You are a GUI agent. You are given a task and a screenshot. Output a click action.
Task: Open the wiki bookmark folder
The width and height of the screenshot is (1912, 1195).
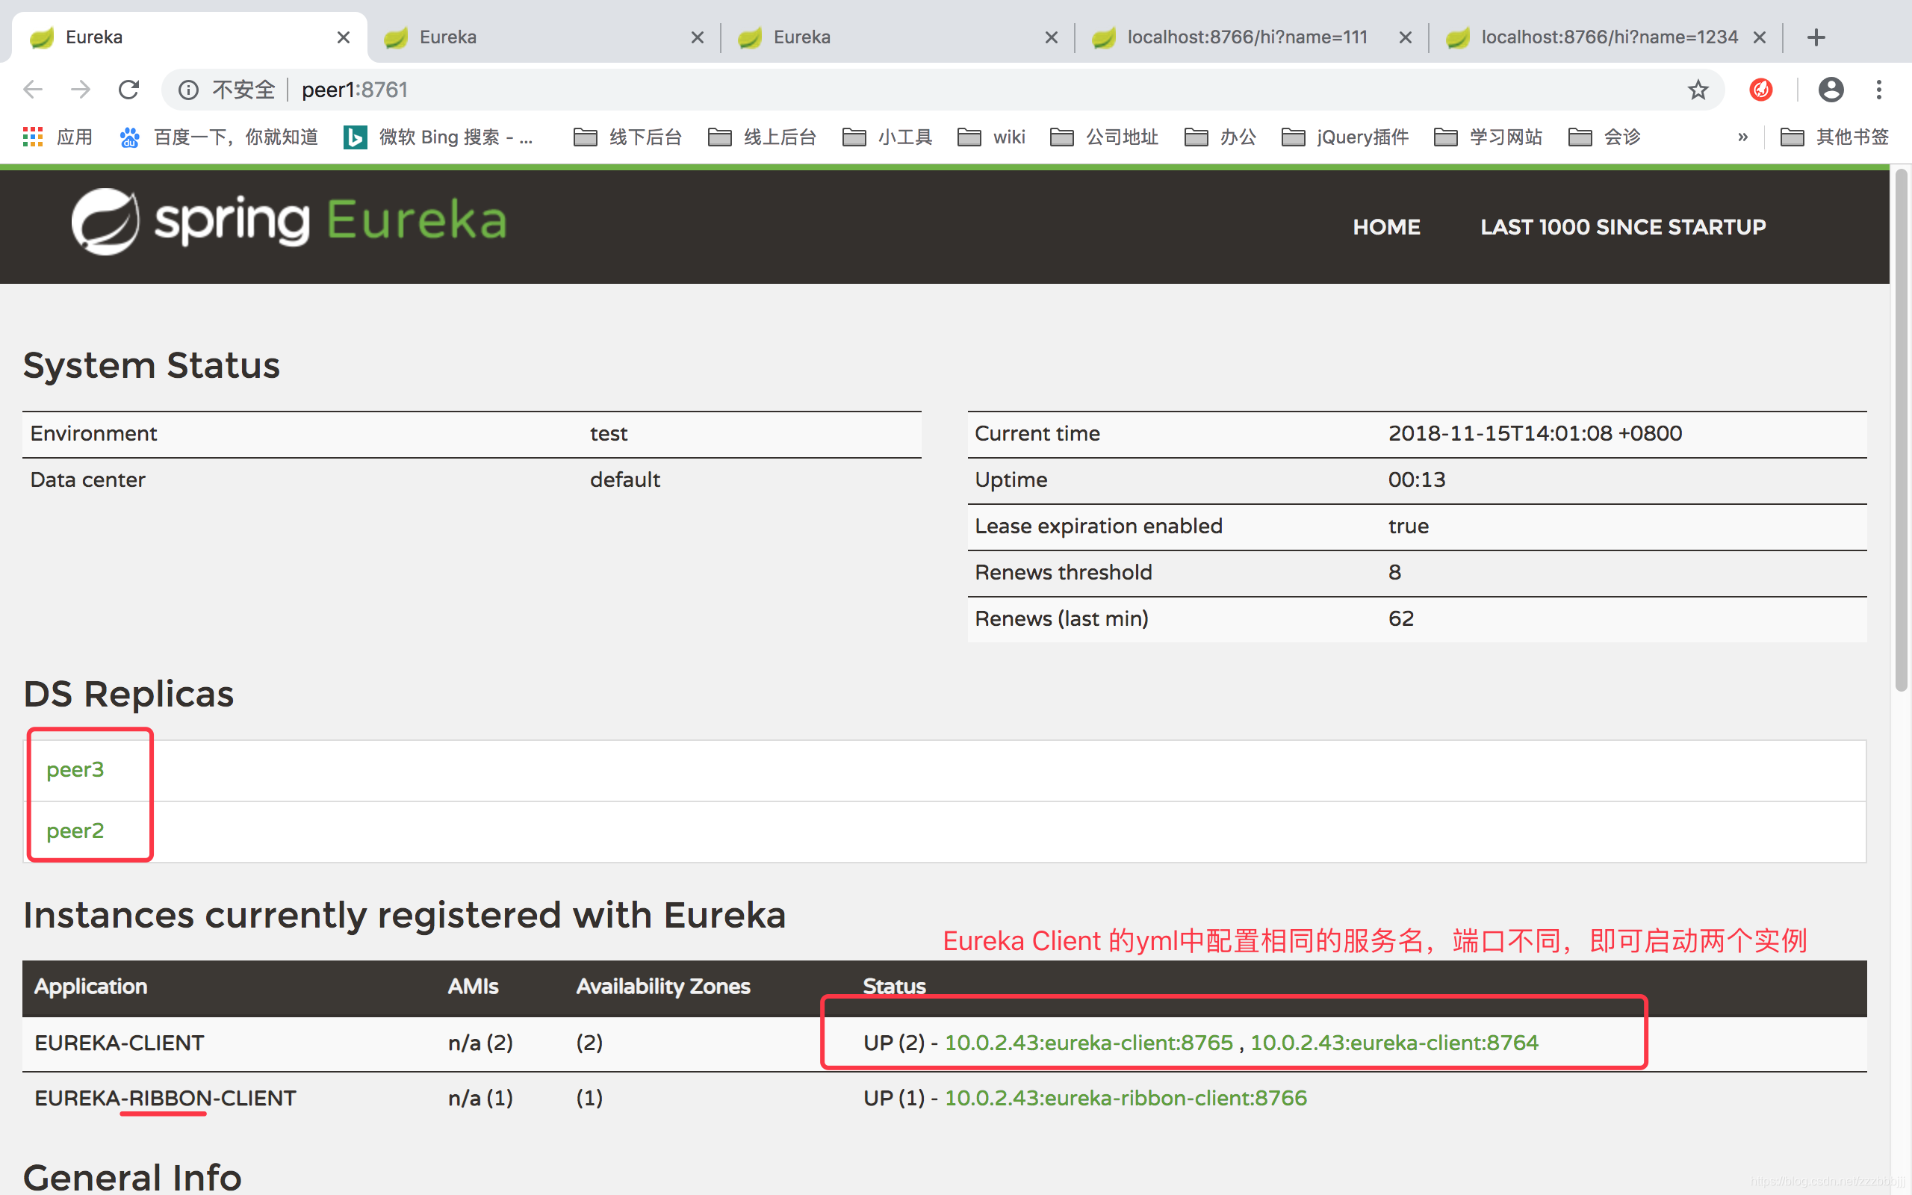(x=991, y=137)
